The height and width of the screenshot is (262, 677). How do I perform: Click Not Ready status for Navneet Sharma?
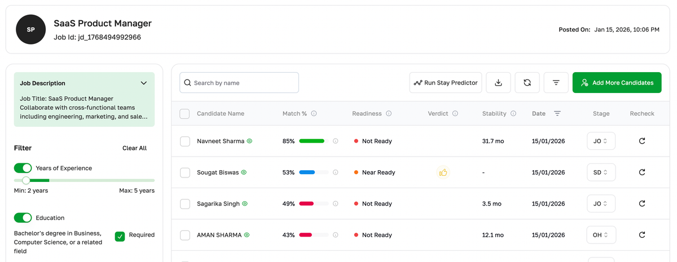(373, 141)
